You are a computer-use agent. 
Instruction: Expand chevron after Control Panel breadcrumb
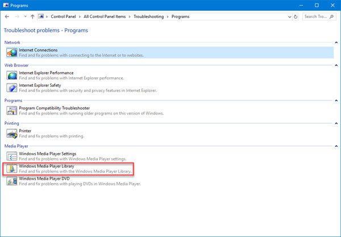(80, 16)
